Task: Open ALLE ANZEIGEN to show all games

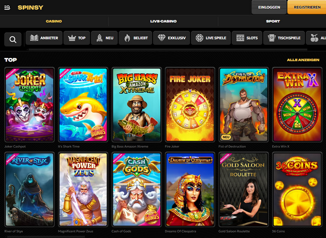Action: (303, 59)
